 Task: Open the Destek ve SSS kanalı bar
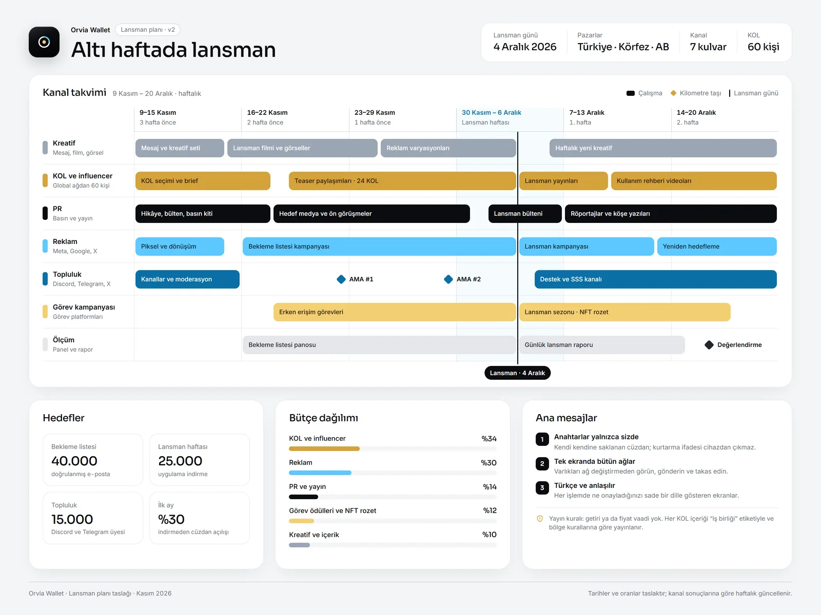click(x=655, y=279)
